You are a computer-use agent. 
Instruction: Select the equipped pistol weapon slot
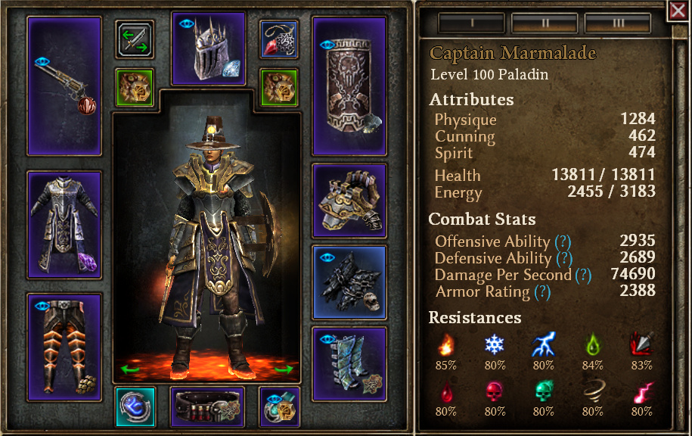pyautogui.click(x=64, y=86)
